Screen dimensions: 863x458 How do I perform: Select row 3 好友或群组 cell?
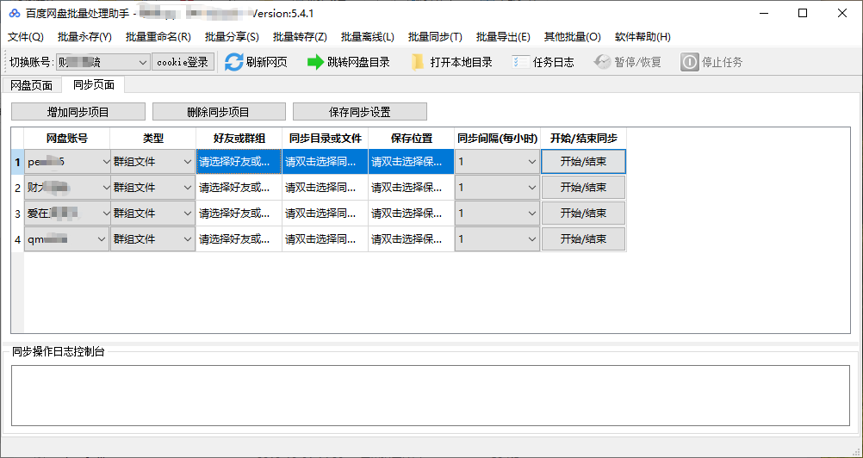point(239,214)
